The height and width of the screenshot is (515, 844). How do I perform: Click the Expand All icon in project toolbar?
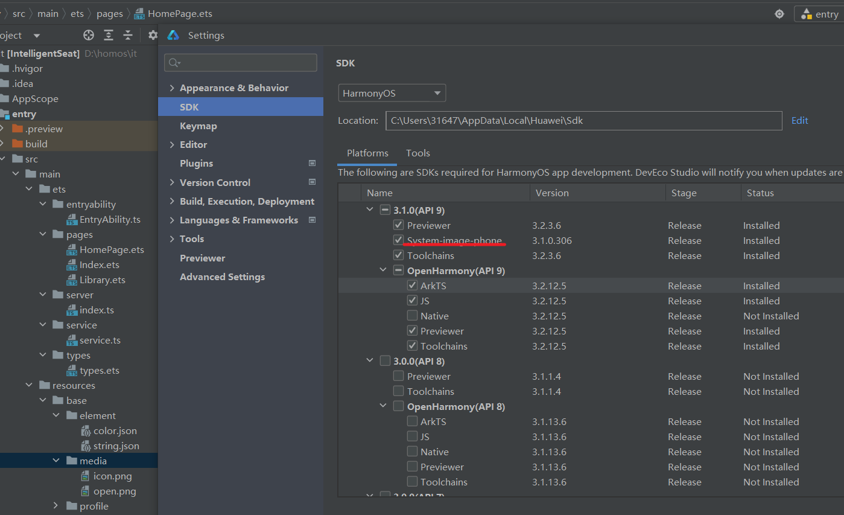click(109, 35)
